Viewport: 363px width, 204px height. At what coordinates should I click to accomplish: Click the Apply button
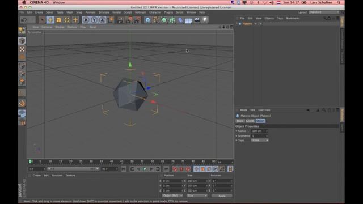click(222, 195)
